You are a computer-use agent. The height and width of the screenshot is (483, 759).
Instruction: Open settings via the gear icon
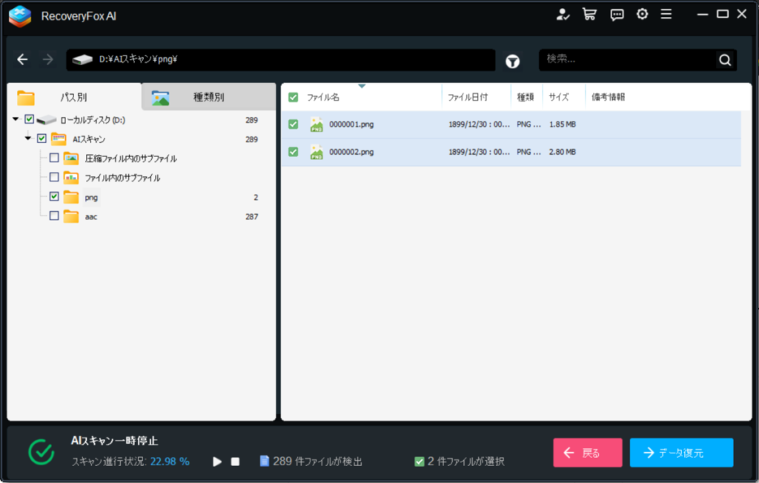coord(642,14)
